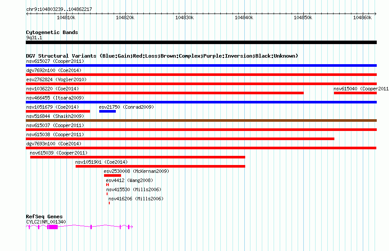Open the dgv7693n100 (Coe2014) label

54,144
